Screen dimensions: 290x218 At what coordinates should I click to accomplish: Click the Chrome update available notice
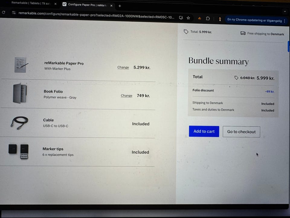click(254, 20)
